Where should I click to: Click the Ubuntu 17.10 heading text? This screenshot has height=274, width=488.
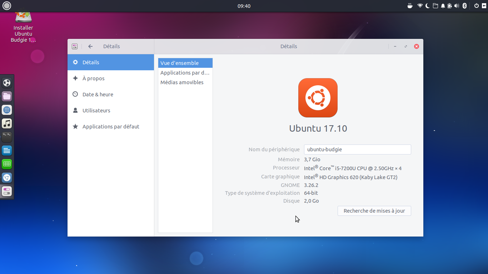[x=318, y=128]
